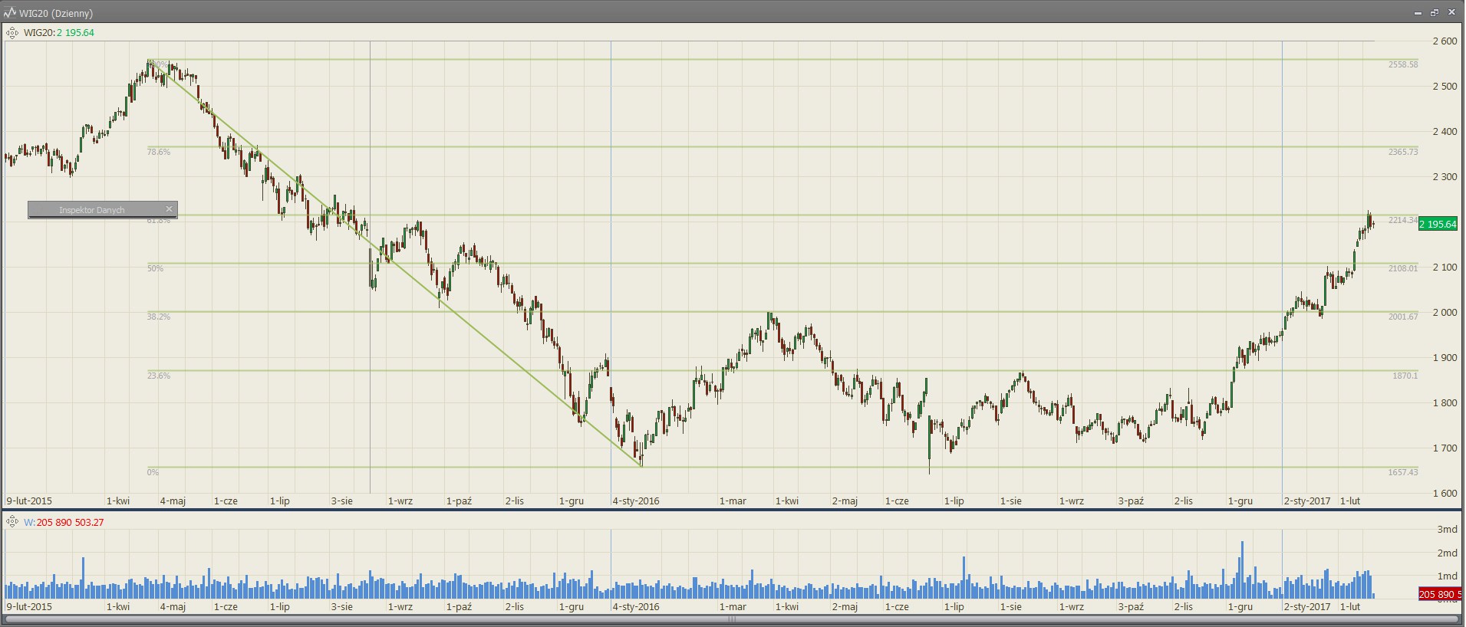This screenshot has height=627, width=1466.
Task: Click the 2108.01 Fibonacci price value
Action: point(1403,268)
